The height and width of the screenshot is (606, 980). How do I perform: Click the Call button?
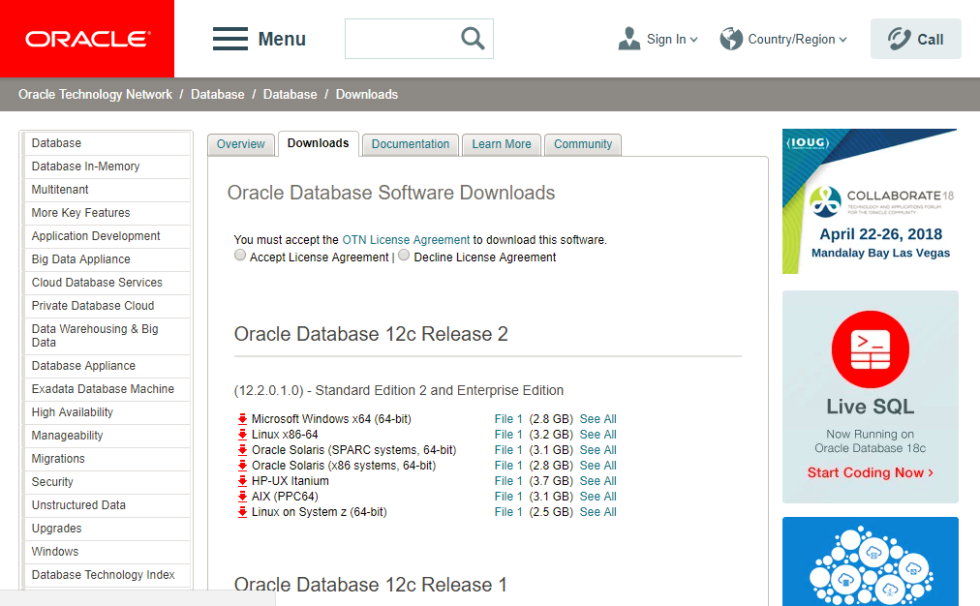916,39
